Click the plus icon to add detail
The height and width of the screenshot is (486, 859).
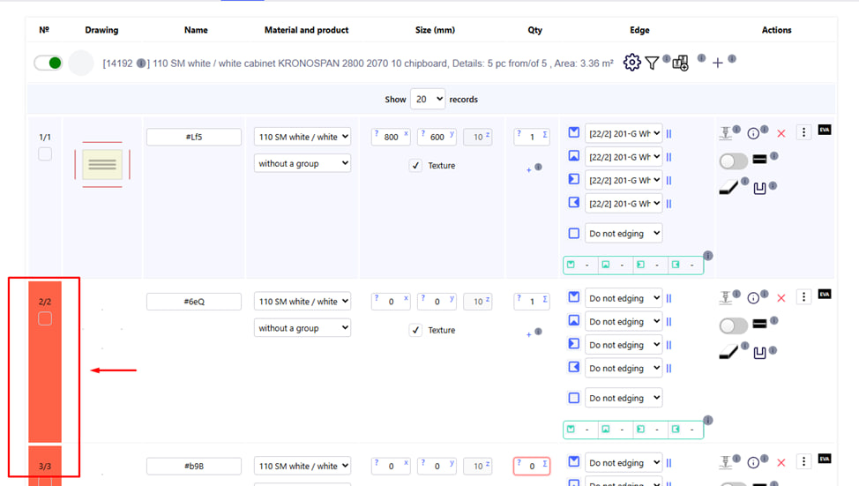click(718, 63)
